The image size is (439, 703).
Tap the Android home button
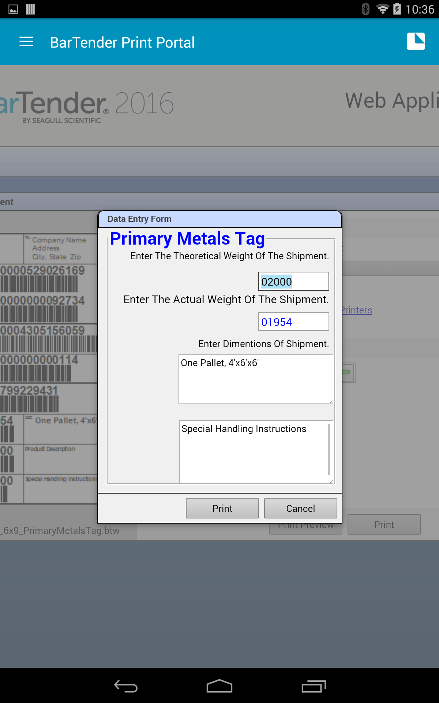point(219,686)
